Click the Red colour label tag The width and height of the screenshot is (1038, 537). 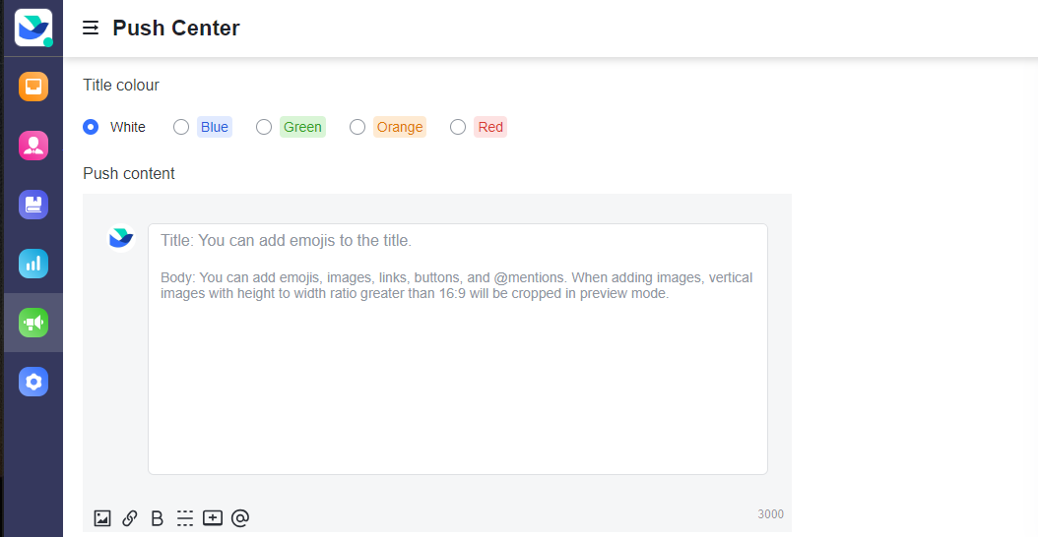tap(490, 127)
